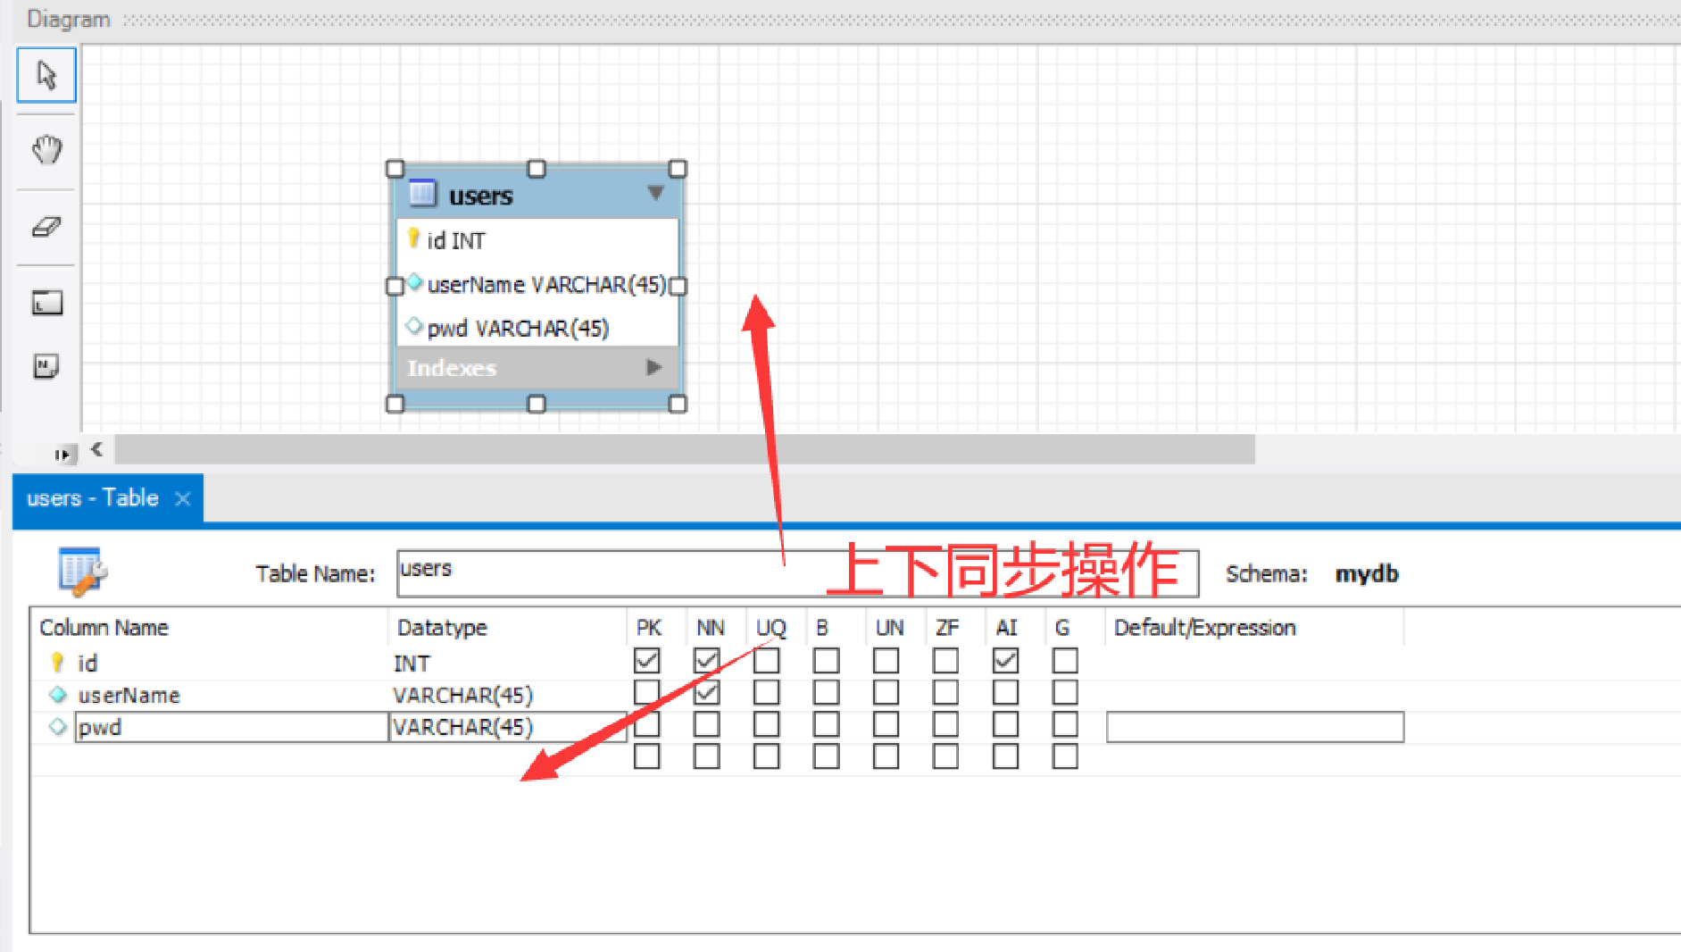
Task: Select the hand pan tool
Action: 45,150
